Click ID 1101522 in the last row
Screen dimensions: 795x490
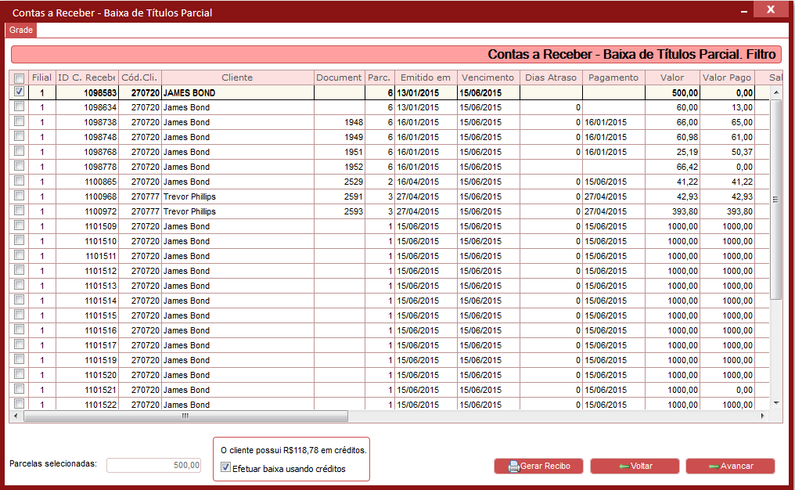[100, 404]
